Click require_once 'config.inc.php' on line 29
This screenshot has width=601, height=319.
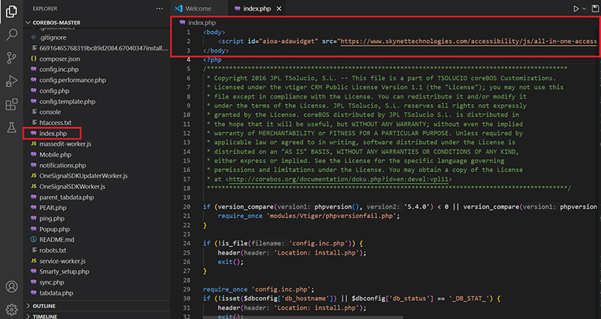(258, 289)
